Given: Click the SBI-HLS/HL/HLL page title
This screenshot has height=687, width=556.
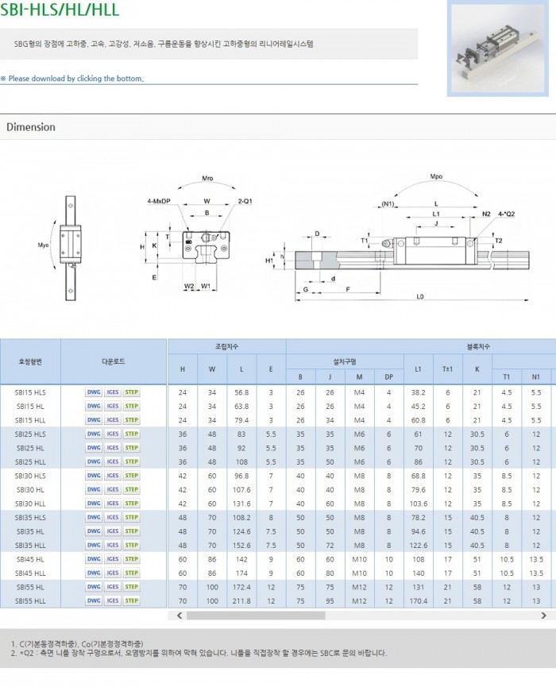Looking at the screenshot, I should click(x=60, y=9).
